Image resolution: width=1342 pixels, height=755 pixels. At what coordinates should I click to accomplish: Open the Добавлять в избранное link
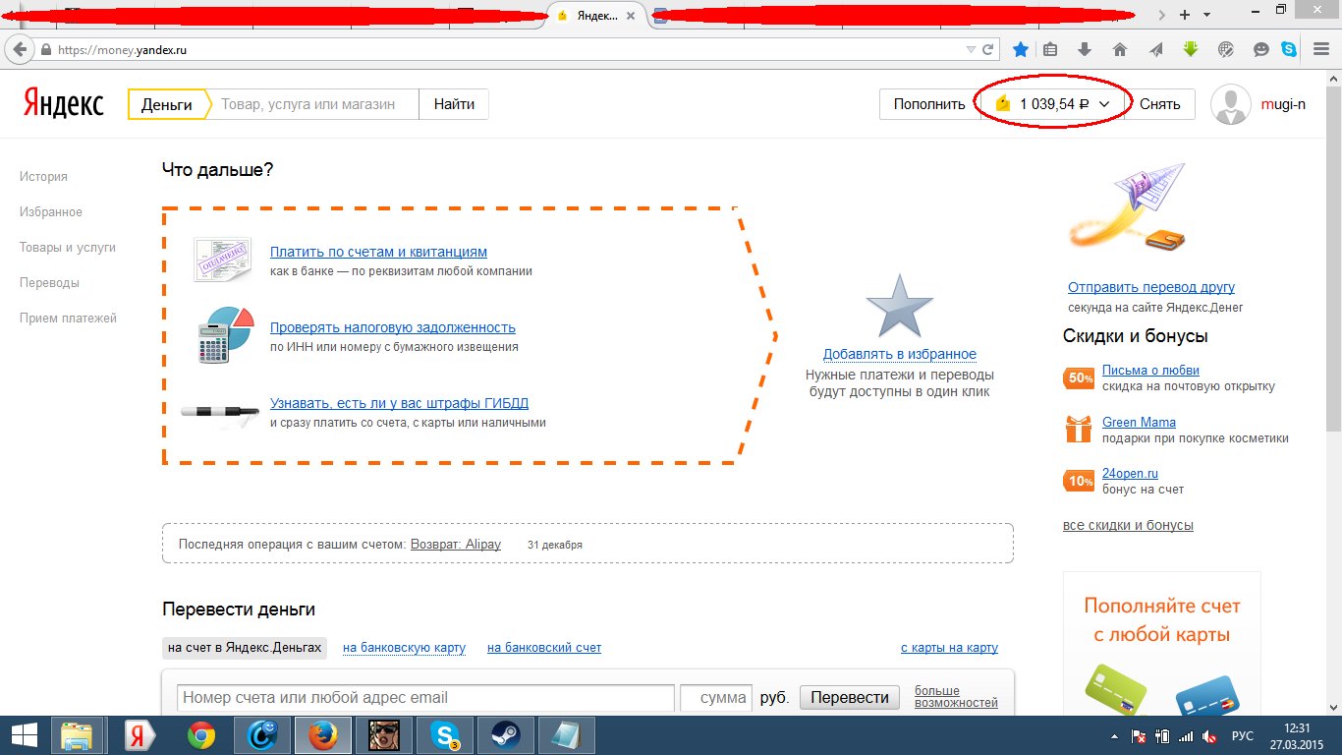coord(900,354)
